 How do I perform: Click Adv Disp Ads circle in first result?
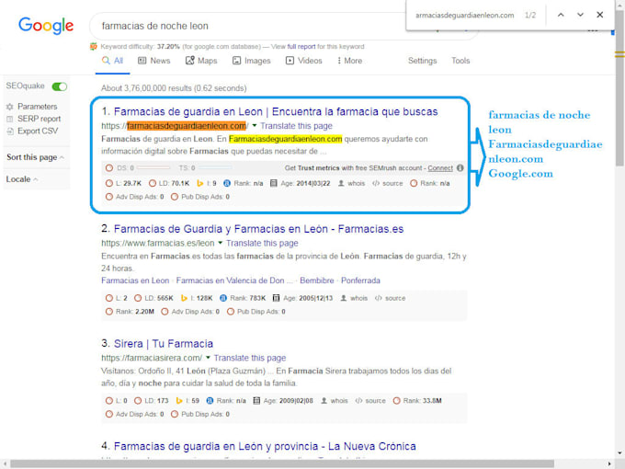point(108,197)
